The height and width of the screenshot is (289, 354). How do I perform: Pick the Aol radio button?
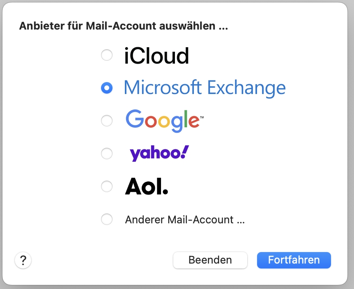tap(107, 186)
